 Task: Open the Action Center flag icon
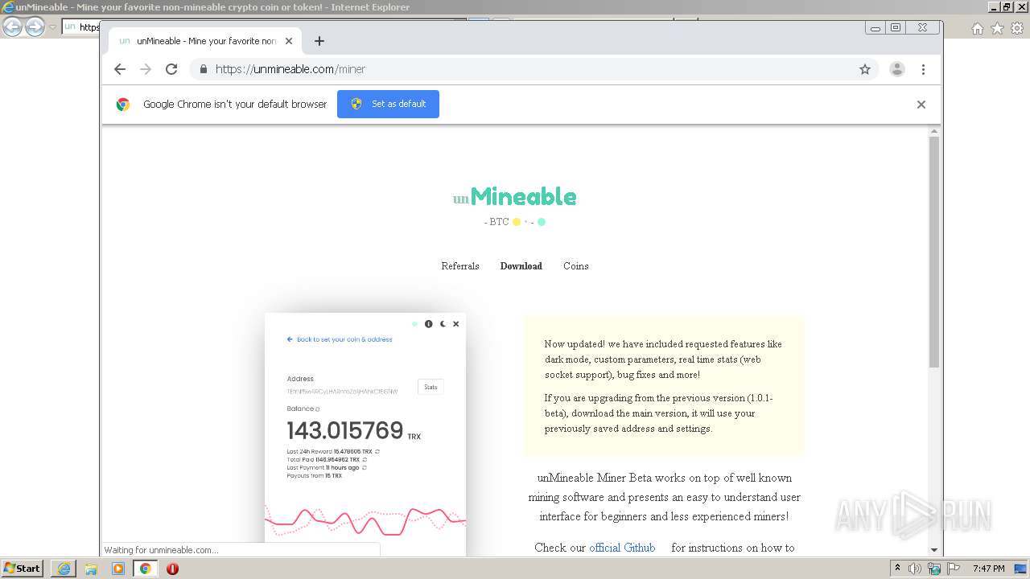[x=953, y=569]
